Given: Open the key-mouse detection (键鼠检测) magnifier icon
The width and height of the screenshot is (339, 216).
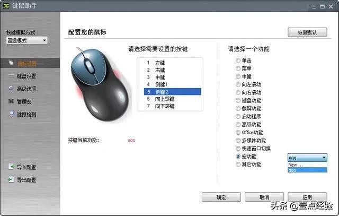Looking at the screenshot, I should coord(11,114).
